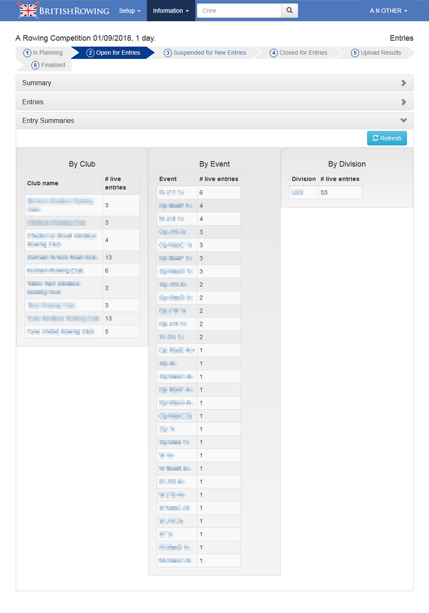Select the Closed for Entries stage

point(299,53)
